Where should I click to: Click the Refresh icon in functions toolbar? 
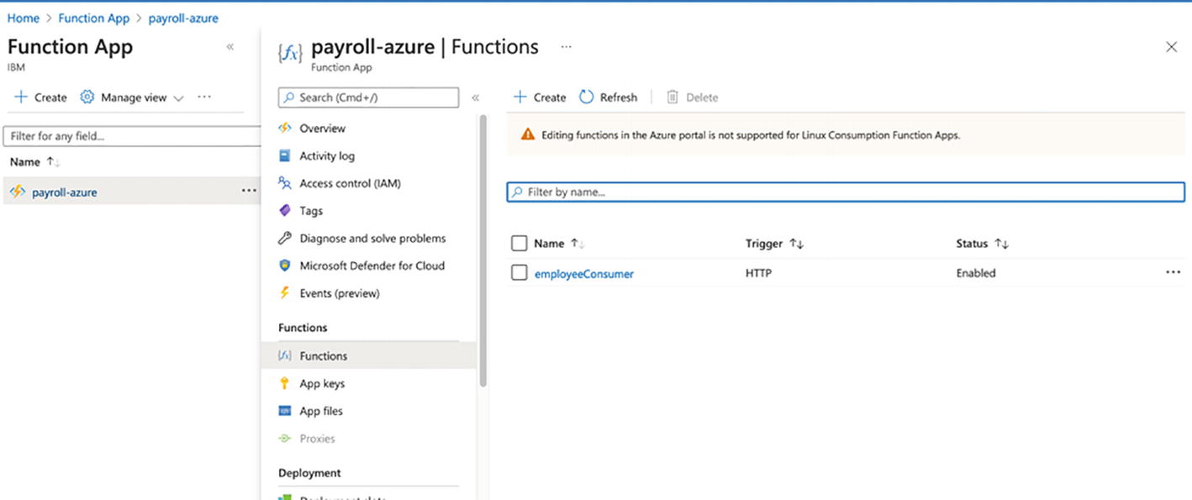(x=587, y=97)
